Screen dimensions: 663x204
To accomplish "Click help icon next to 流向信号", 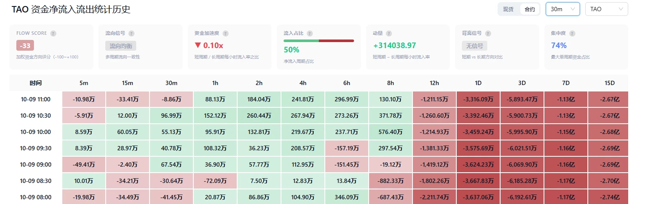I will [131, 33].
